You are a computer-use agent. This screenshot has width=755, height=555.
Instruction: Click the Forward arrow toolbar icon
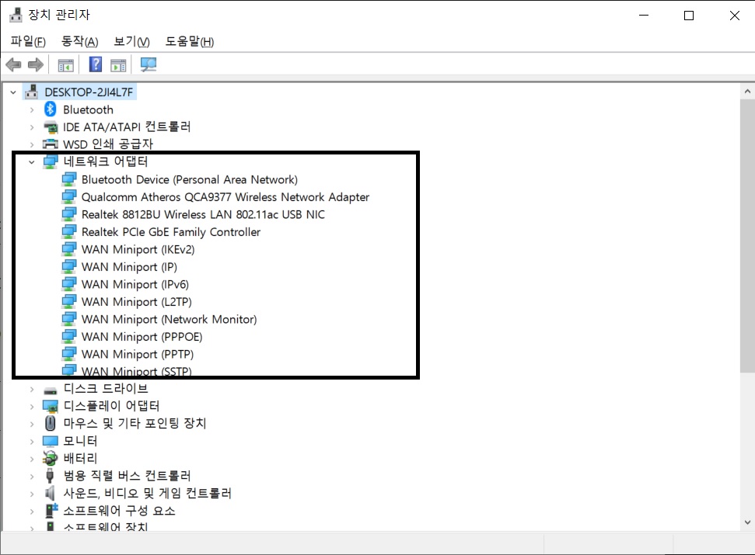[36, 64]
